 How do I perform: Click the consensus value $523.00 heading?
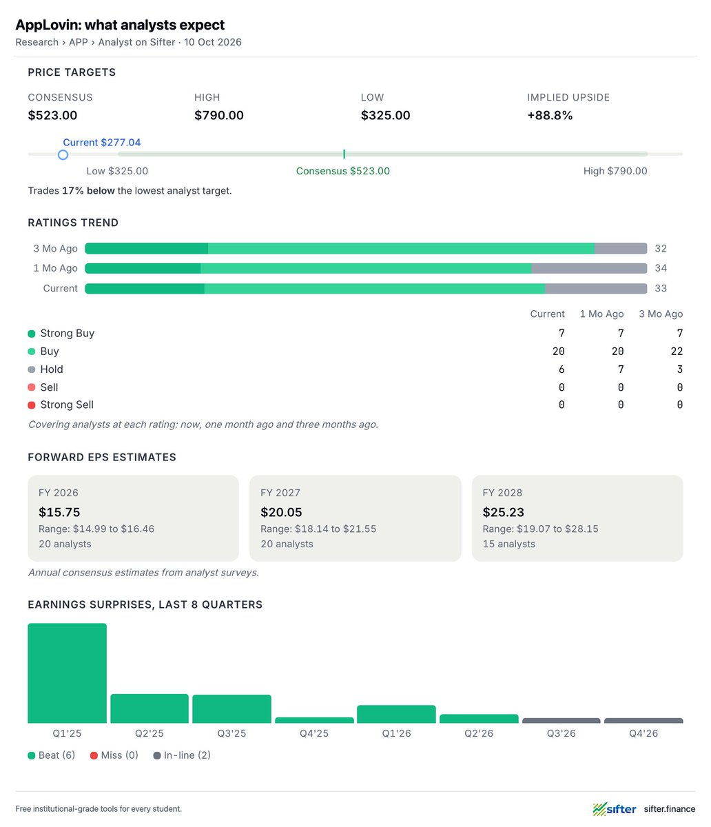click(52, 116)
